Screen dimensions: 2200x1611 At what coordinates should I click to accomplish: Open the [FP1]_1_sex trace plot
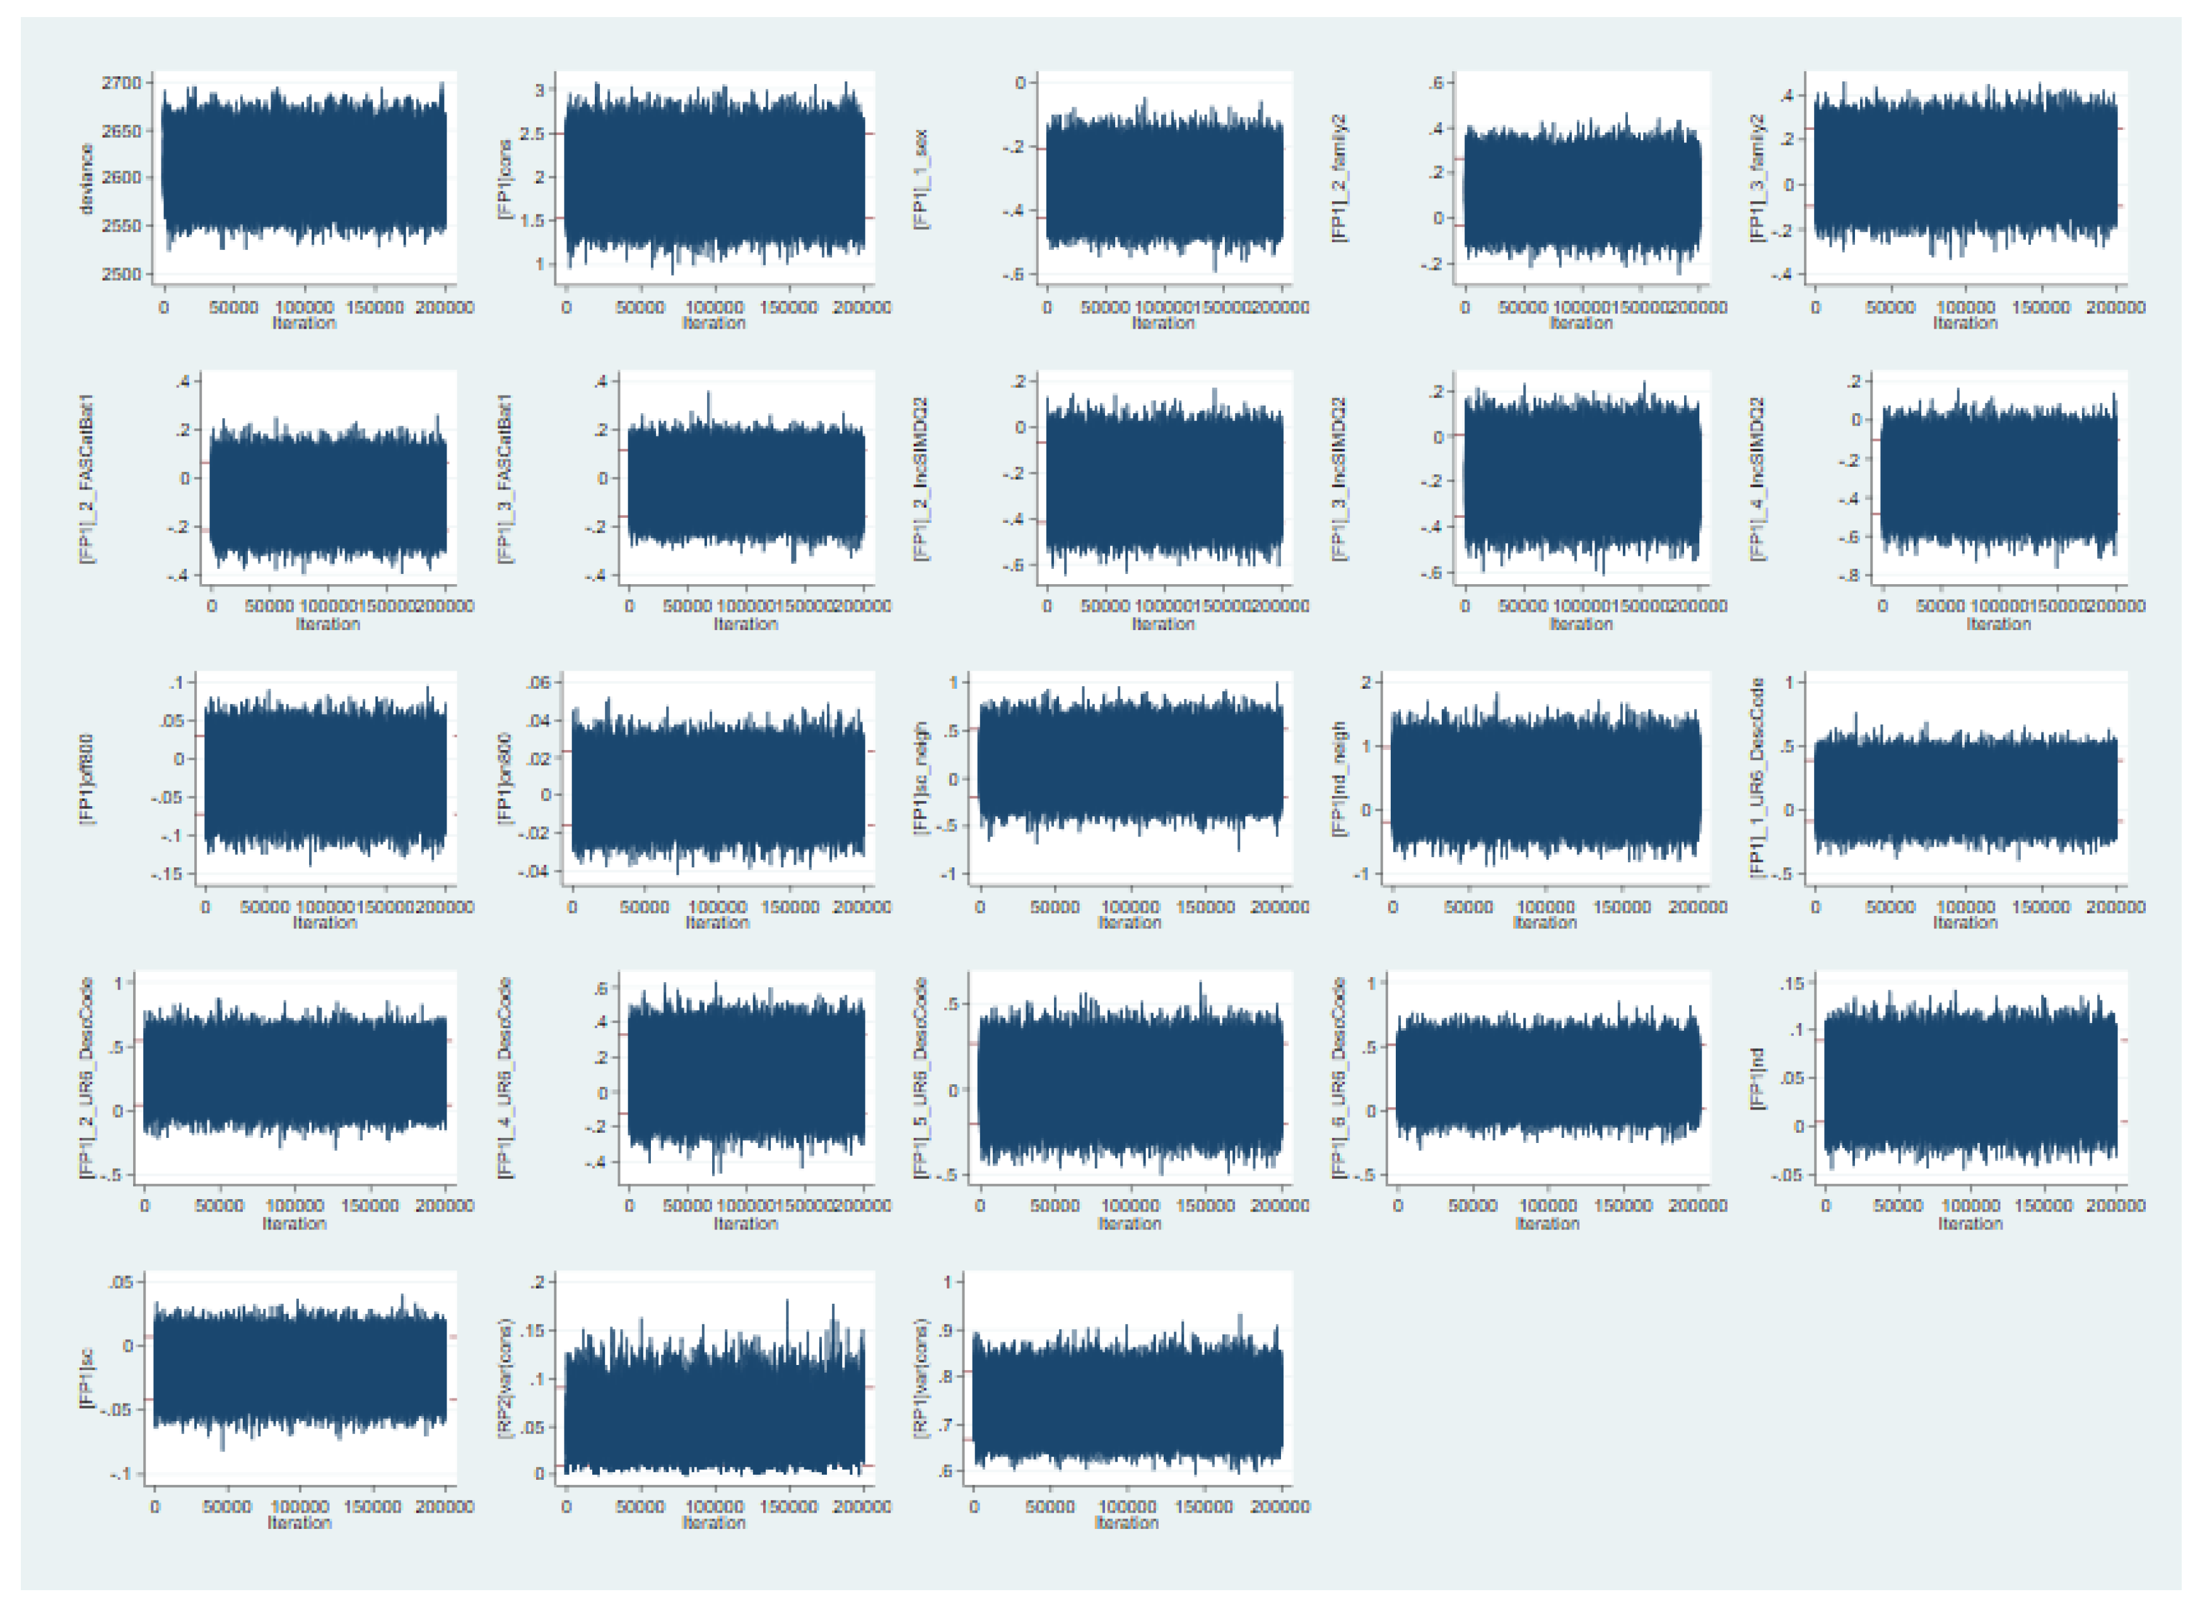[1164, 177]
